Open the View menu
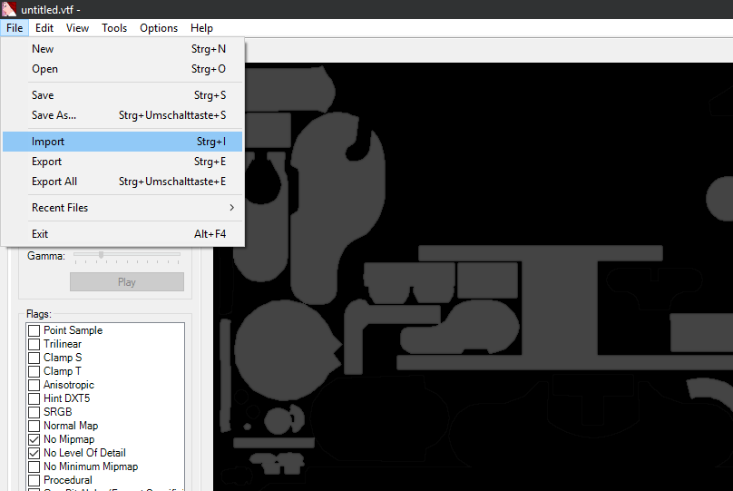 point(77,28)
